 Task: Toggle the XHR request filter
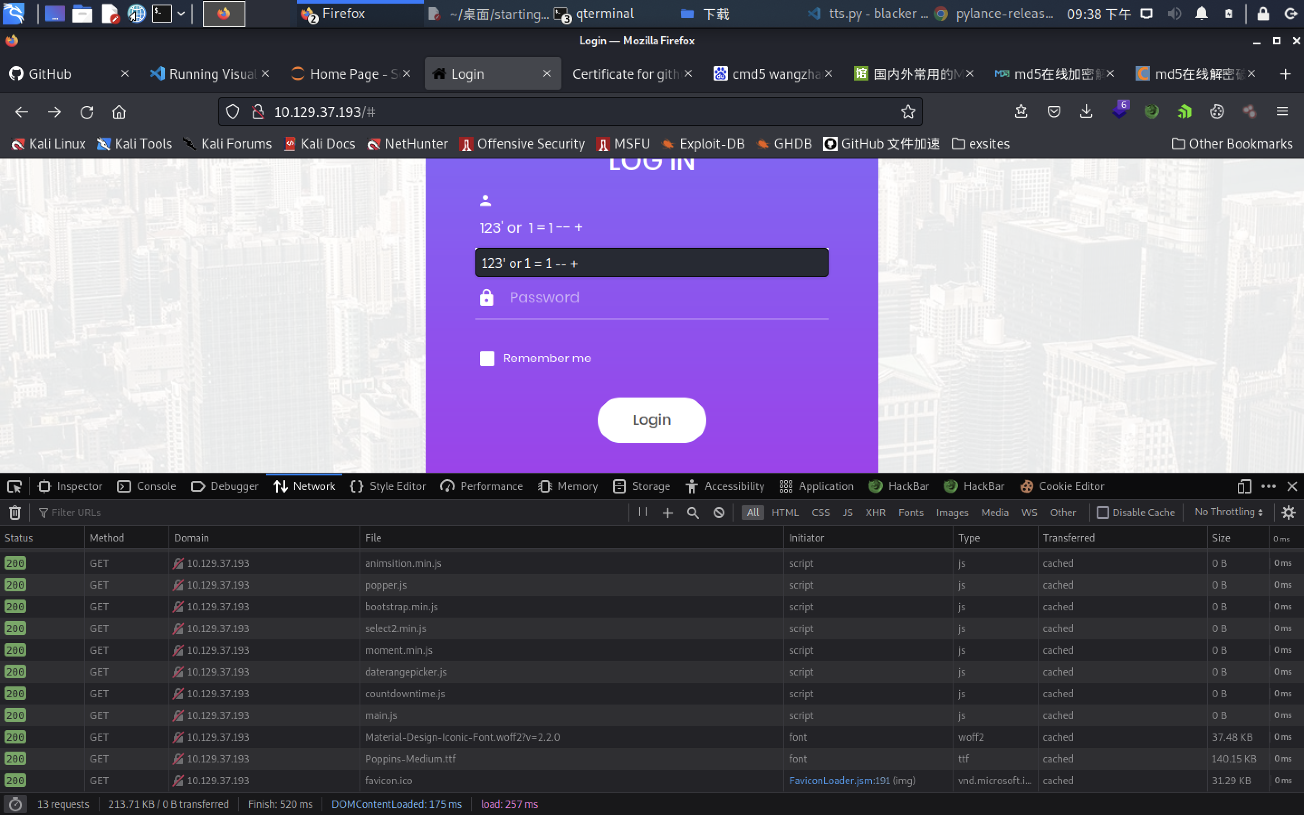coord(875,513)
